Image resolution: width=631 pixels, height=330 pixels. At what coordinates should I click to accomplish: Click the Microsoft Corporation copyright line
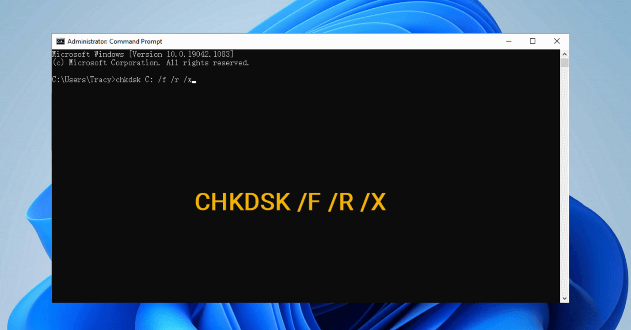(151, 63)
